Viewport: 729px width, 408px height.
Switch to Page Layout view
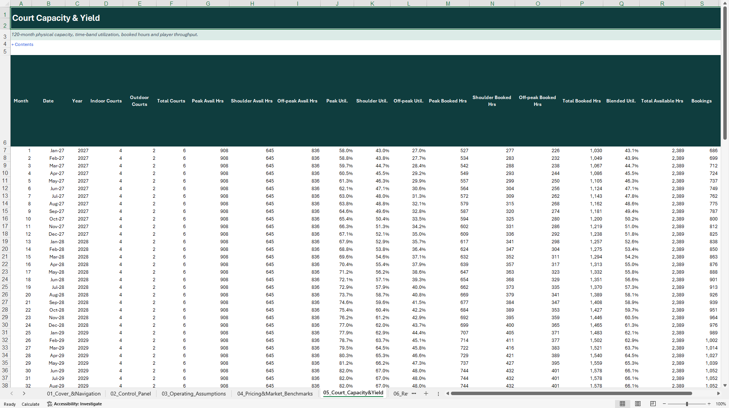tap(638, 404)
